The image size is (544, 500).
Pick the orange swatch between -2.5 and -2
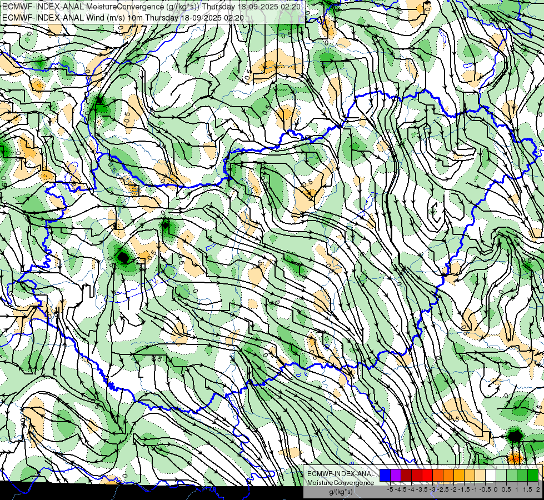[448, 476]
